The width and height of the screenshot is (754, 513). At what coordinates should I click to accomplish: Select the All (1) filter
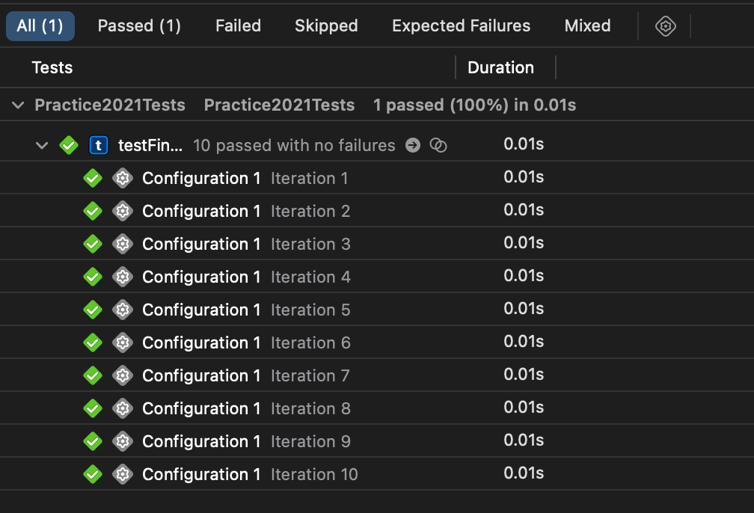[40, 26]
